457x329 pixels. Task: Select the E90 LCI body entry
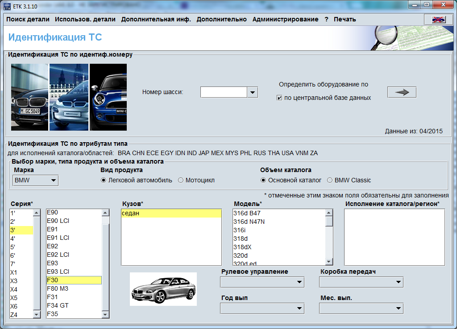tap(74, 221)
